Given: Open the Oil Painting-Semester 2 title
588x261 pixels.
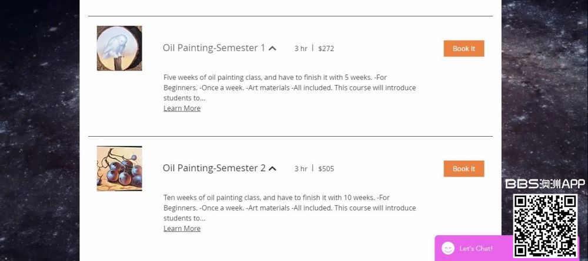Looking at the screenshot, I should point(214,168).
